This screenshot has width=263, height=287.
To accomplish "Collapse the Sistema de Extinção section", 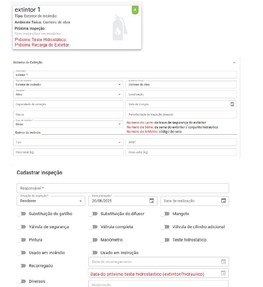I will 234,62.
